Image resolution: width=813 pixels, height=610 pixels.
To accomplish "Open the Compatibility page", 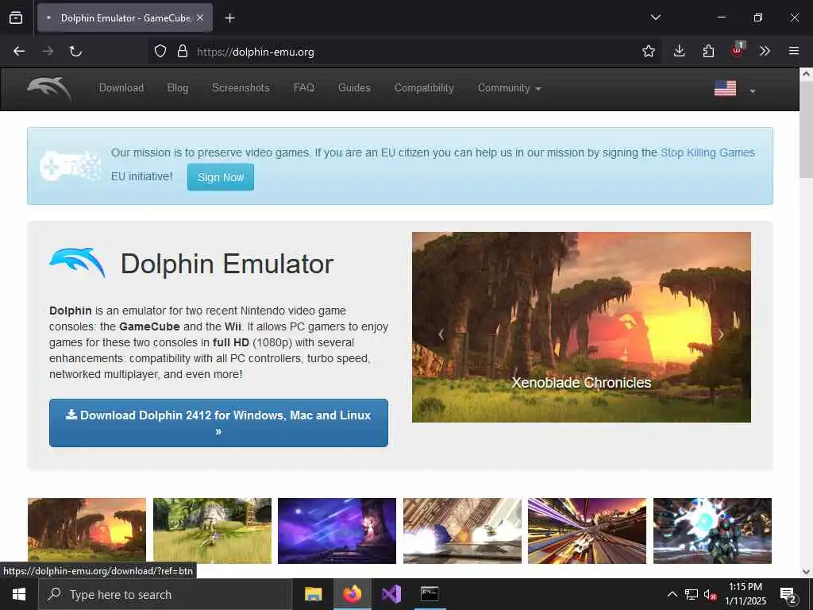I will [x=424, y=88].
